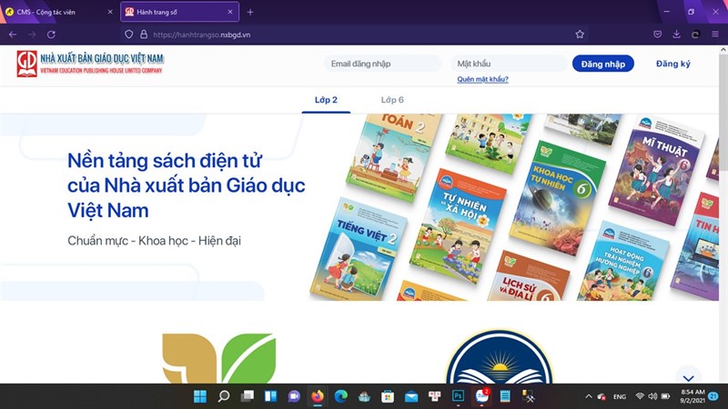Click the Mật khẩu password field
Screen dimensions: 728x409
(507, 64)
